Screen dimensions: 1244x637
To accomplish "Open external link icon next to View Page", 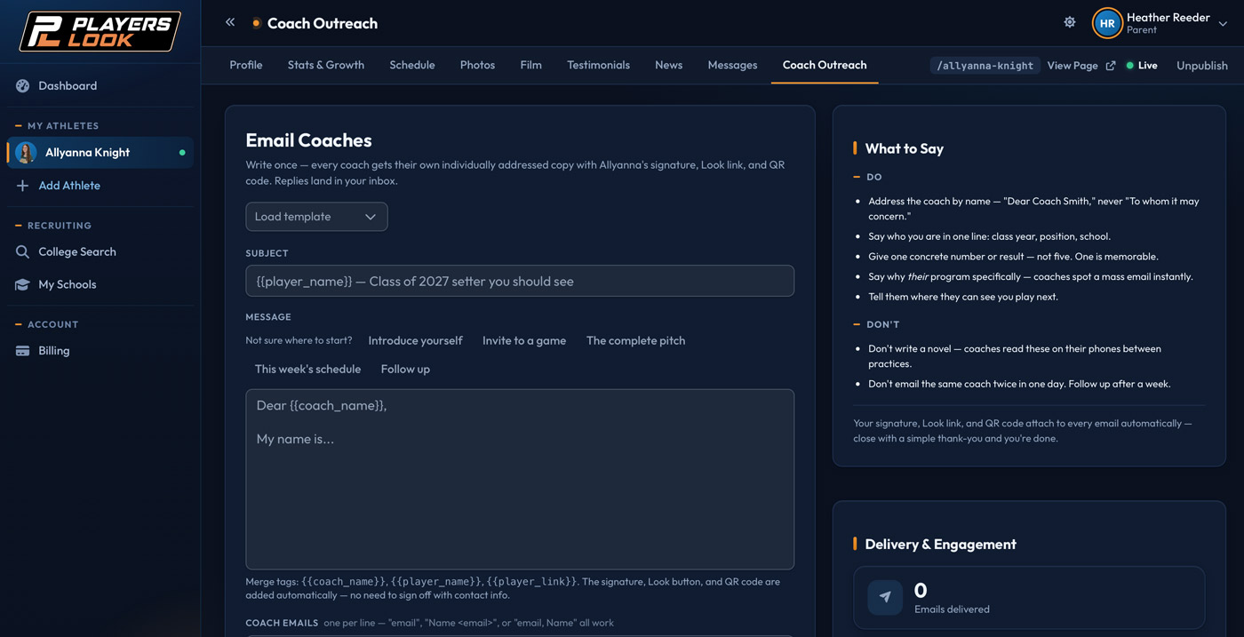I will pyautogui.click(x=1111, y=66).
